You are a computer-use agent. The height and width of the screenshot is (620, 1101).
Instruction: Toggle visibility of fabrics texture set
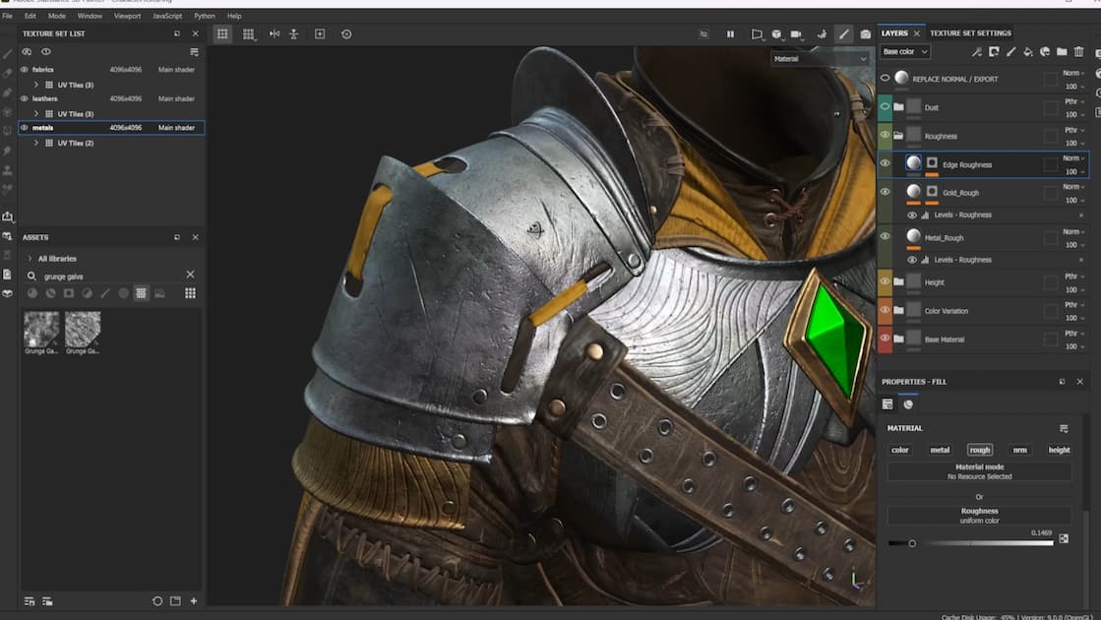[x=25, y=70]
